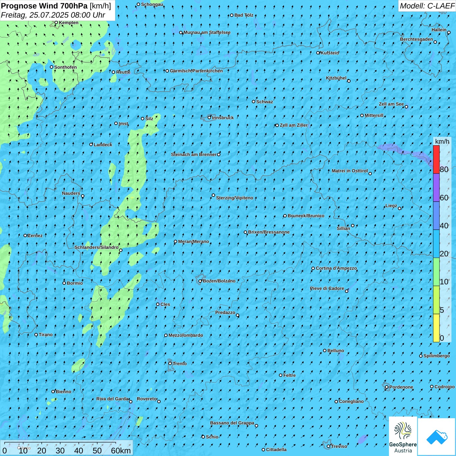Image resolution: width=456 pixels, height=456 pixels.
Task: Select the Murnau am Staffelsee label
Action: (207, 32)
